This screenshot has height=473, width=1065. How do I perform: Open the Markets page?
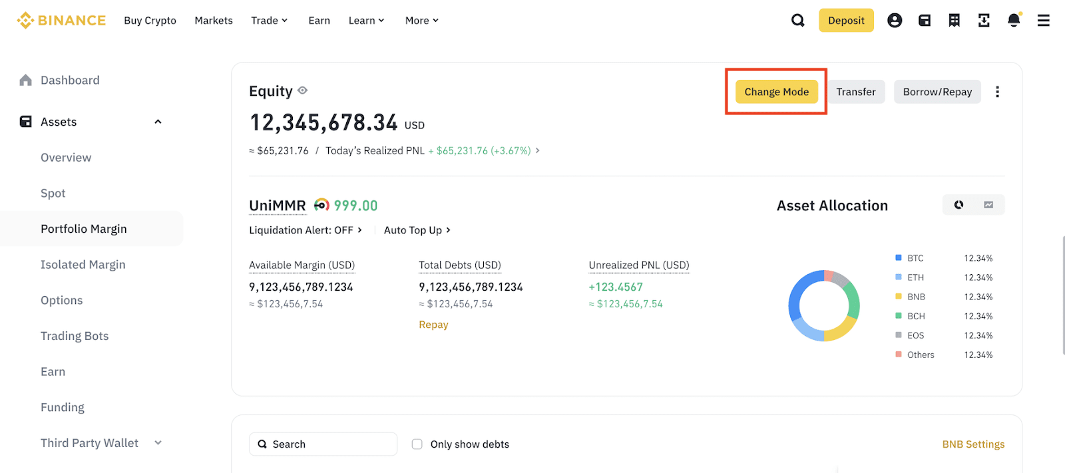[x=214, y=21]
